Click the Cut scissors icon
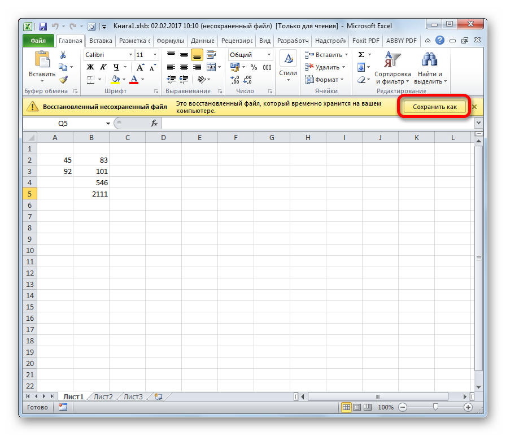The image size is (506, 436). pyautogui.click(x=63, y=55)
